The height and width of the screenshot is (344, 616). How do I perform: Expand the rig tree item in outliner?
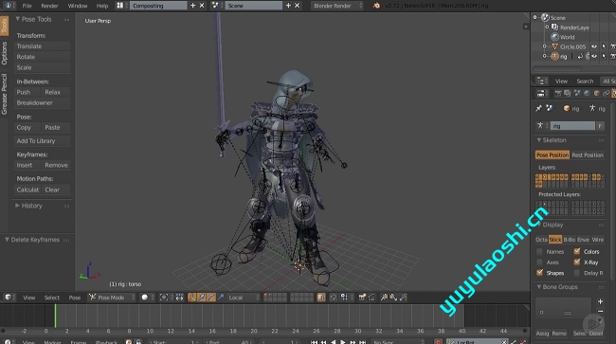(545, 56)
